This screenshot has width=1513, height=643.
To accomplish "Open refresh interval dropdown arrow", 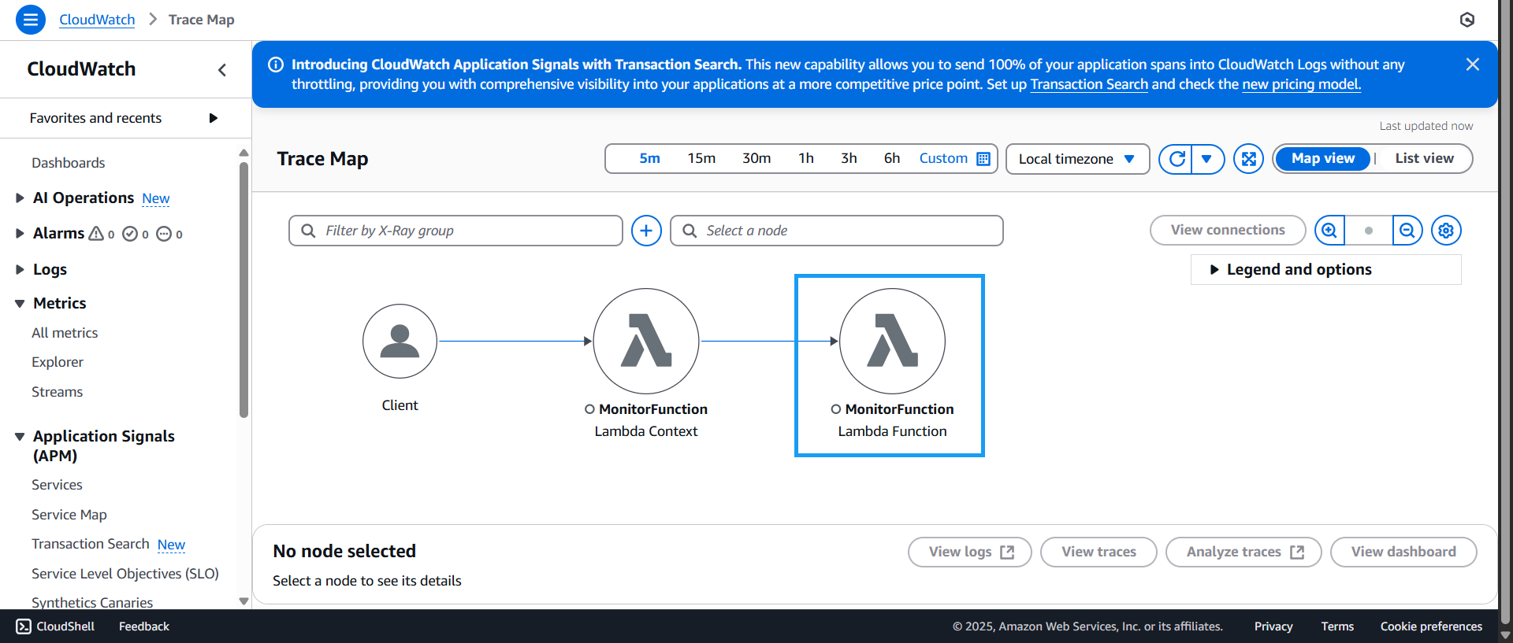I will [1206, 159].
